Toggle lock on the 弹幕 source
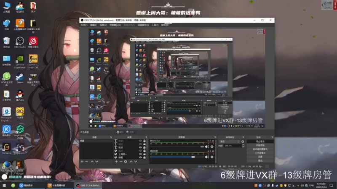Screen dimensions: 337x189 point(144,157)
